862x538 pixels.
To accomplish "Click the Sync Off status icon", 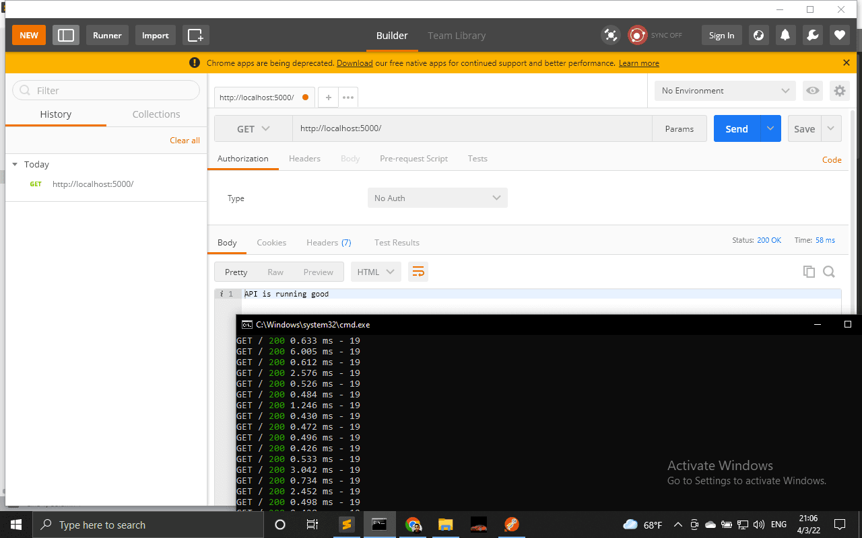I will click(x=637, y=35).
